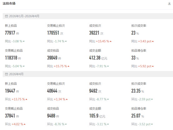Click the 成交拍品 9488 件 figure
The width and height of the screenshot is (173, 130).
click(53, 116)
